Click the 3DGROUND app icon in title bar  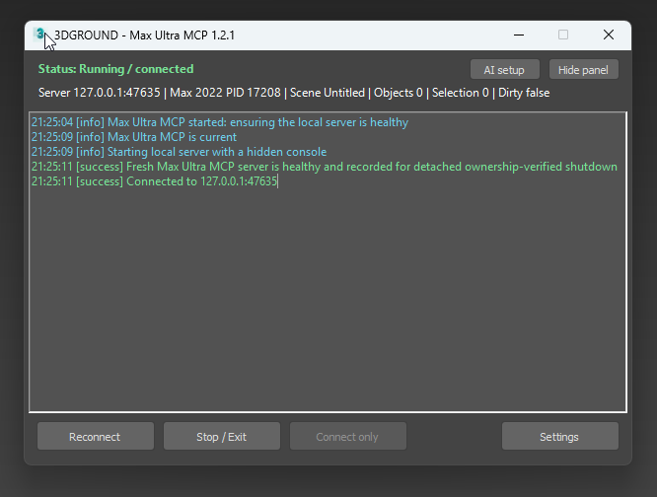click(39, 35)
